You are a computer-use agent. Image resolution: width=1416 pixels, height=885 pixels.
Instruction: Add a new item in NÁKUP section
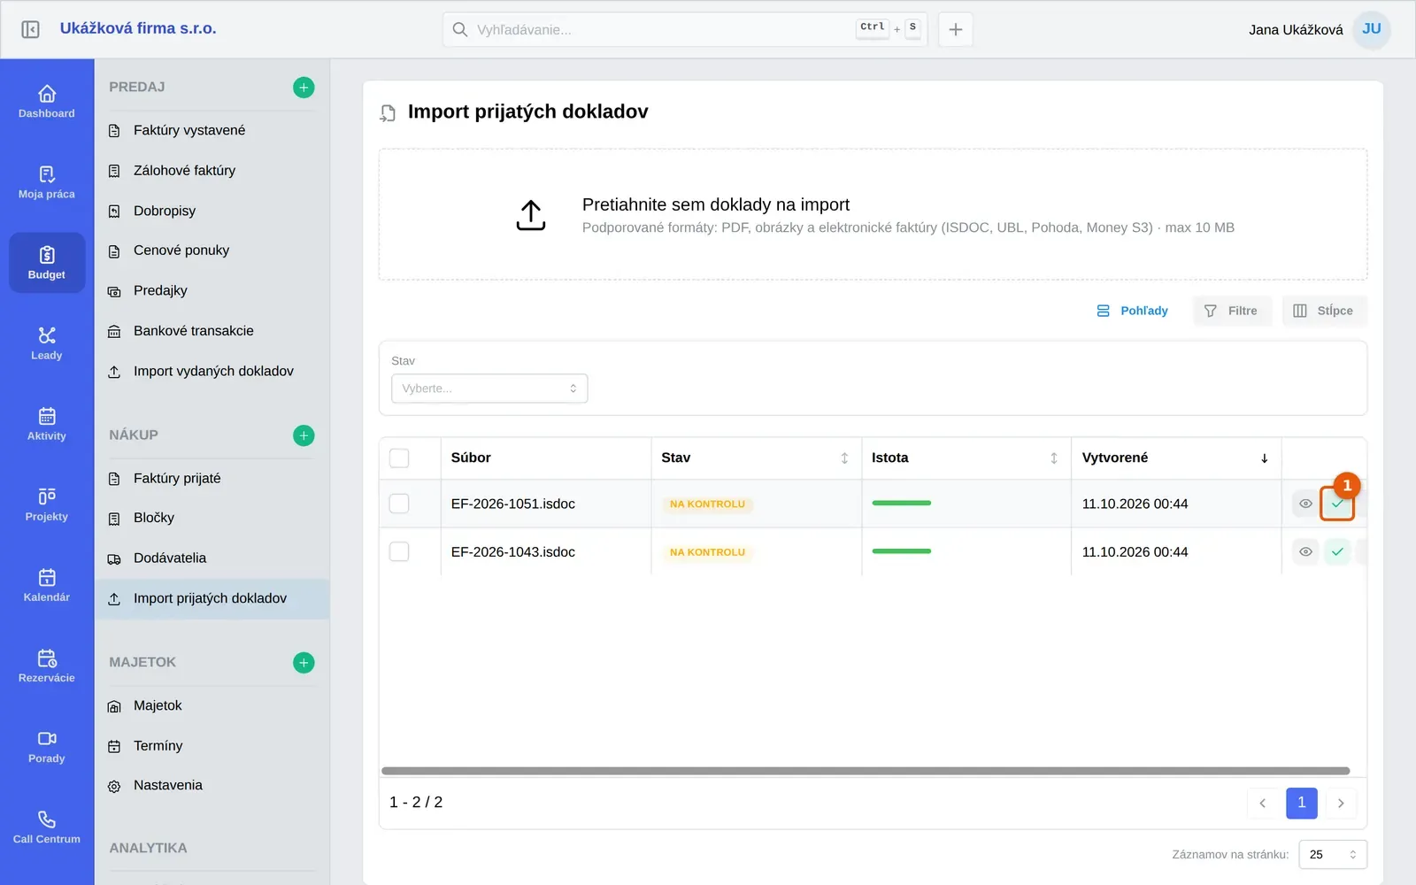point(304,435)
